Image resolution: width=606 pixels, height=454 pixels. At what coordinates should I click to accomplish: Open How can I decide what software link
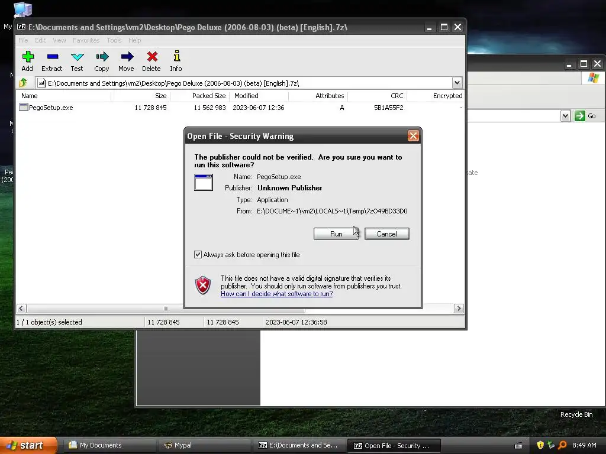[277, 294]
